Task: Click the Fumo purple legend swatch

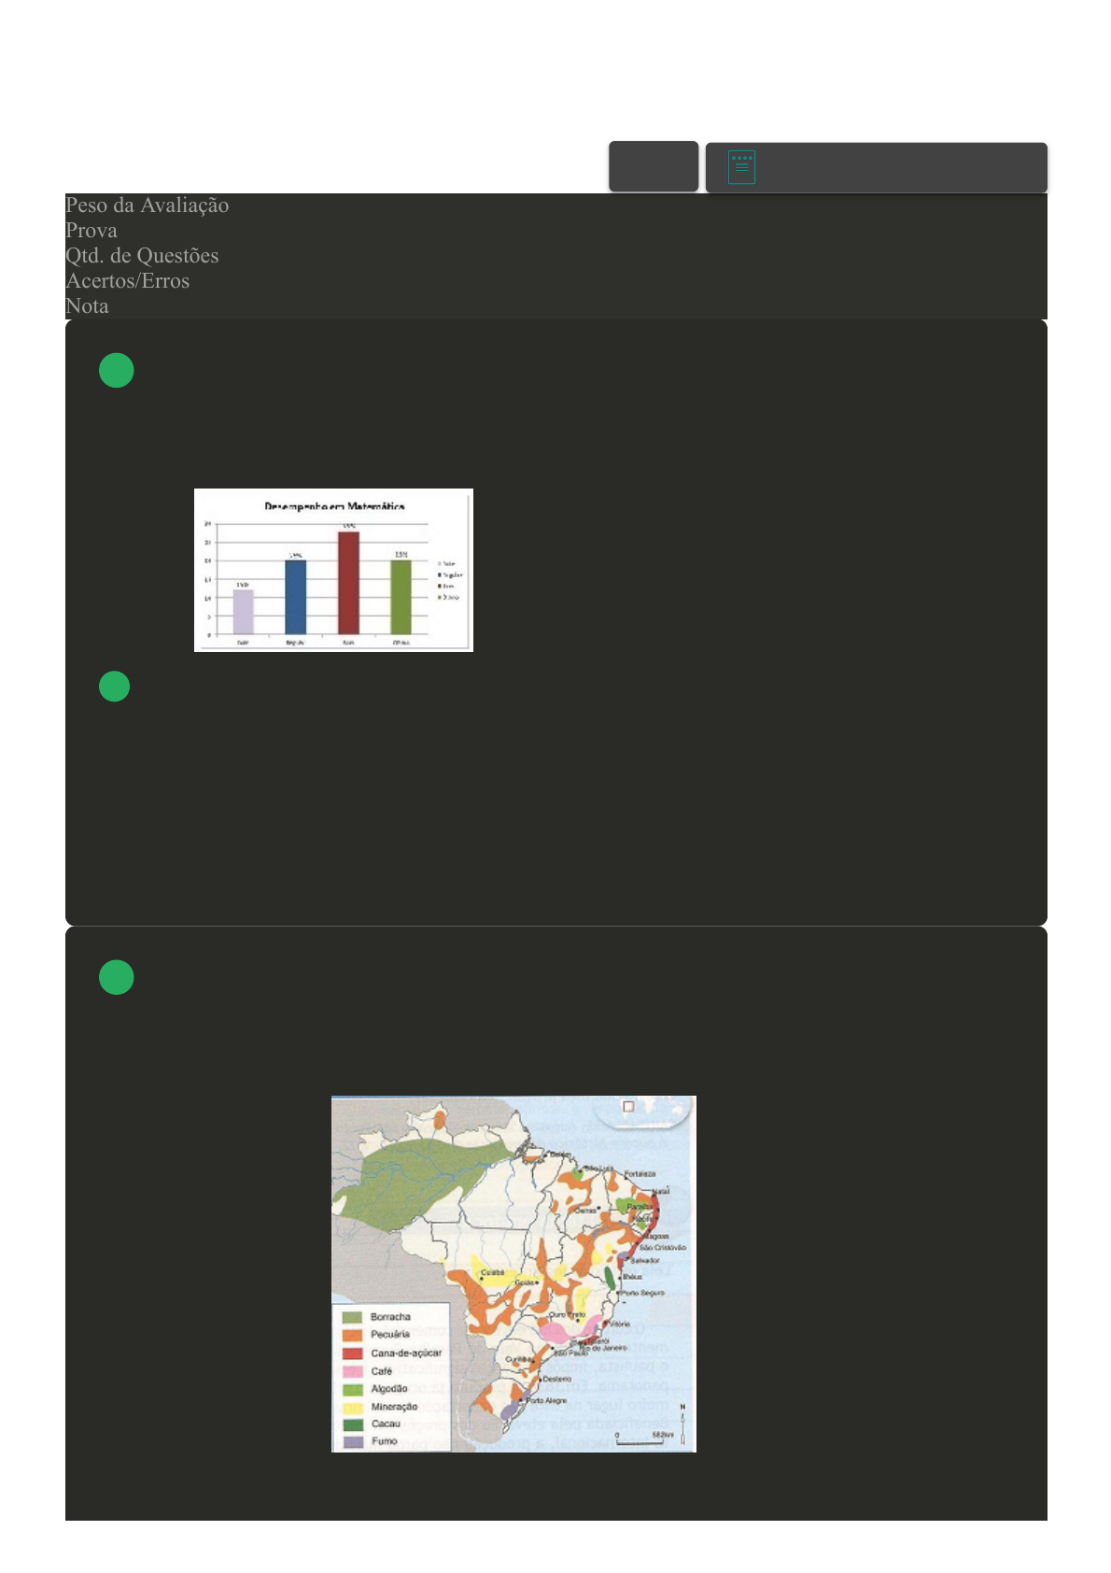Action: click(352, 1442)
